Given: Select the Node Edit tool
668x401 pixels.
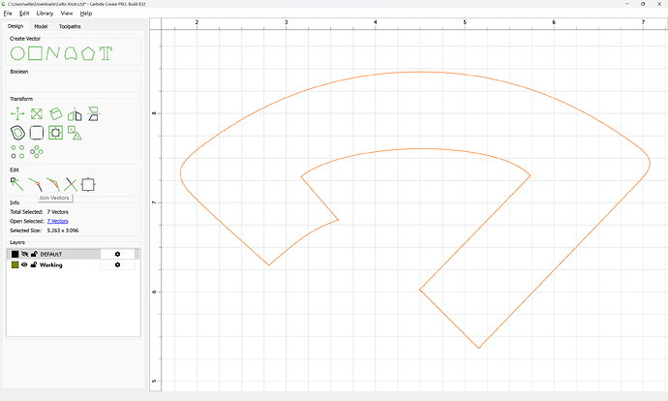Looking at the screenshot, I should [16, 183].
